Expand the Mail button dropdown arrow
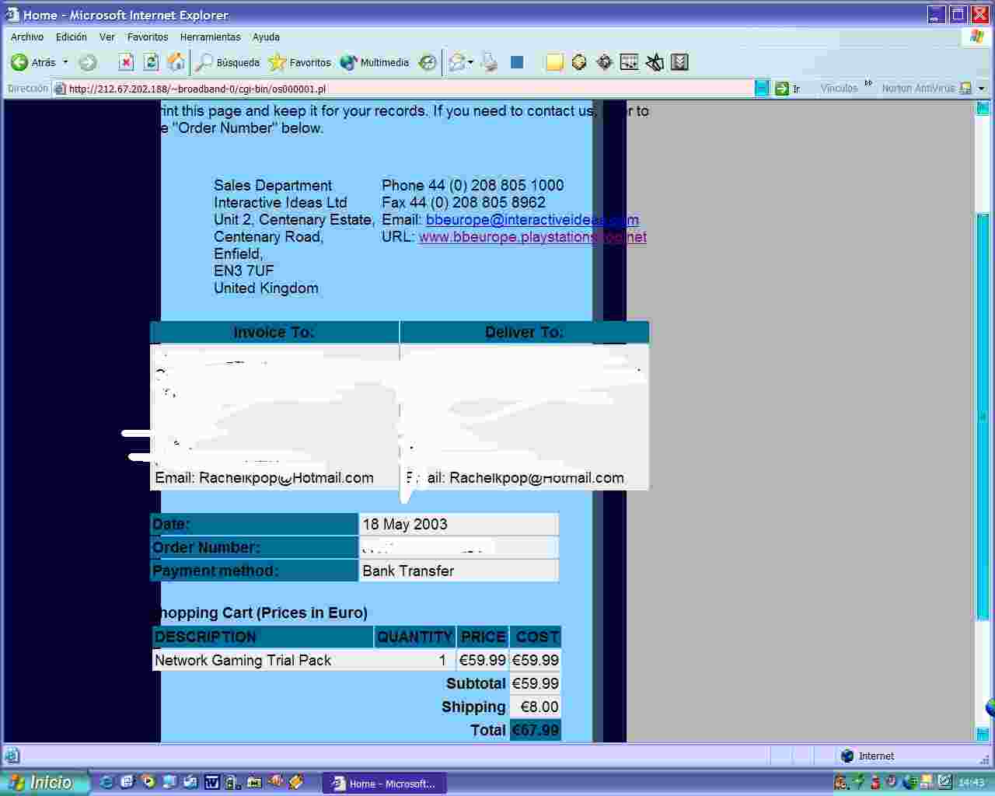The height and width of the screenshot is (796, 995). [x=470, y=62]
